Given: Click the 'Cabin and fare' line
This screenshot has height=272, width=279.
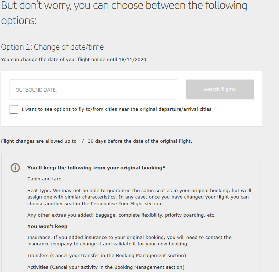Looking at the screenshot, I should [x=44, y=179].
